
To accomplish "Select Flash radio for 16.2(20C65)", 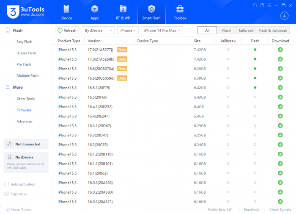I will (x=255, y=145).
